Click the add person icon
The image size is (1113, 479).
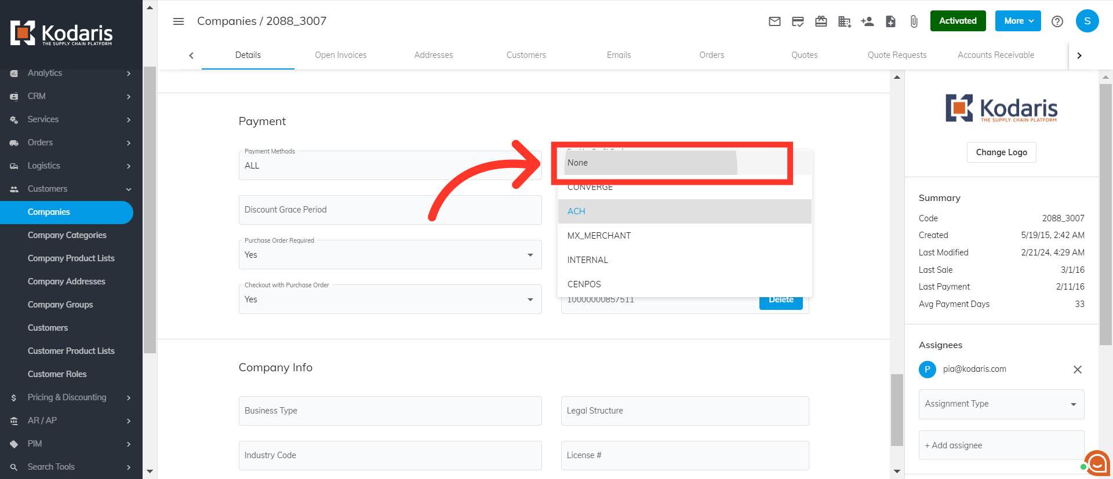pos(867,21)
